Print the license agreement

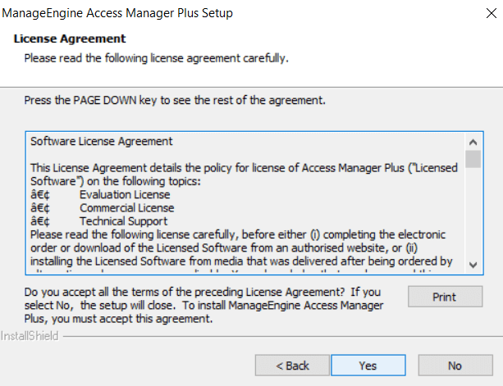(x=445, y=297)
